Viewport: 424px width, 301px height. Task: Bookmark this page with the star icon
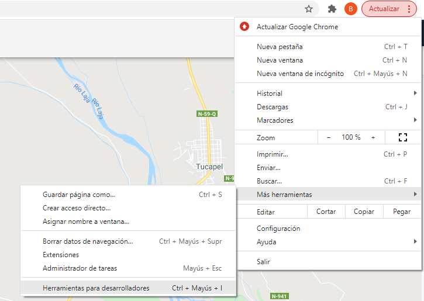(x=309, y=9)
